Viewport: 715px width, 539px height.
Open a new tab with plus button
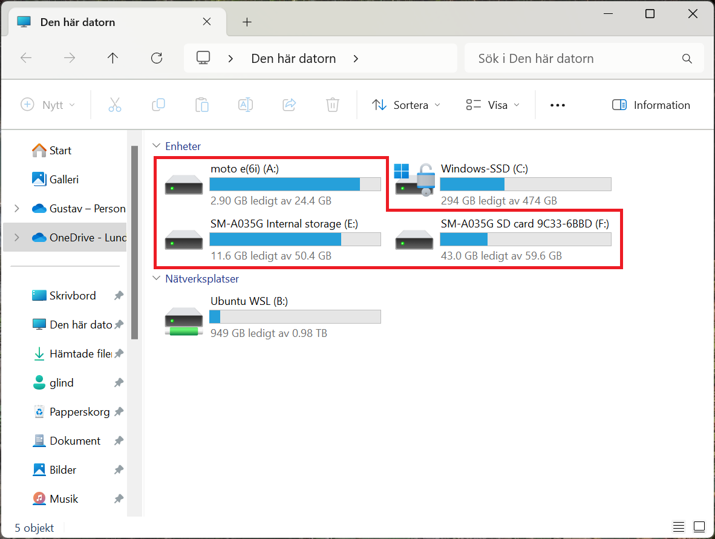click(246, 22)
